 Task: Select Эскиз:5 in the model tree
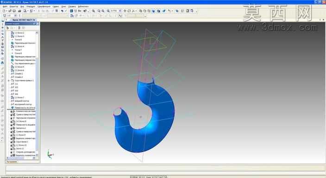pos(19,67)
